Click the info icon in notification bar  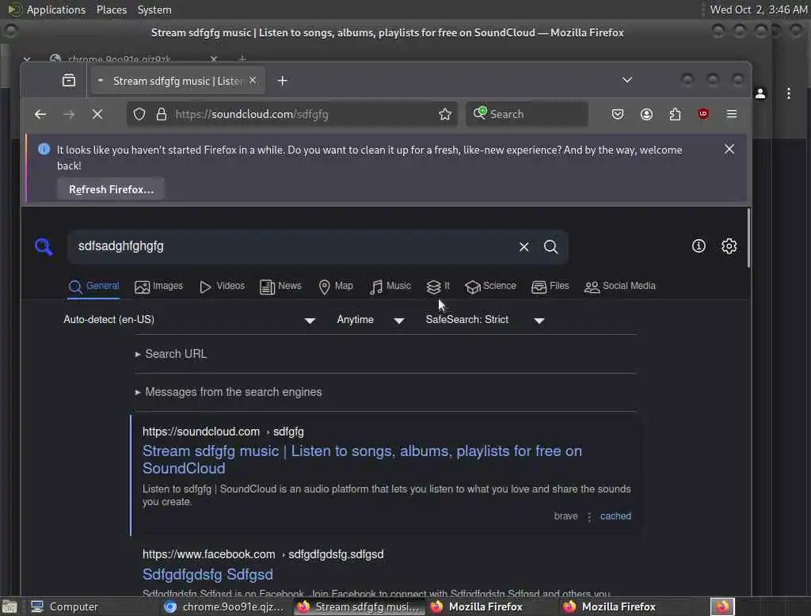pyautogui.click(x=44, y=150)
